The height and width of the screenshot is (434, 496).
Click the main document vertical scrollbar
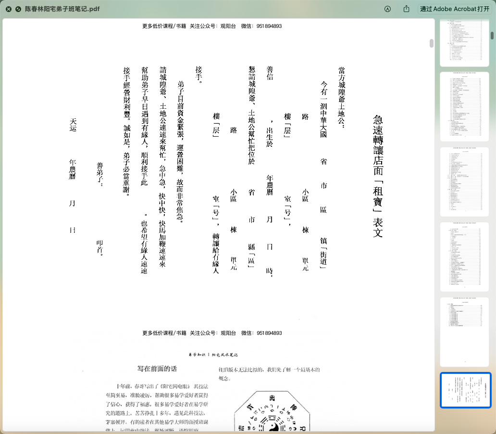[x=432, y=43]
